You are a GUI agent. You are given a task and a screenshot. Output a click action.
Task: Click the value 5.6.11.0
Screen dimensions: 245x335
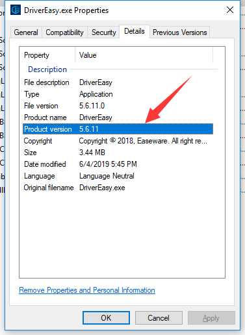(92, 106)
